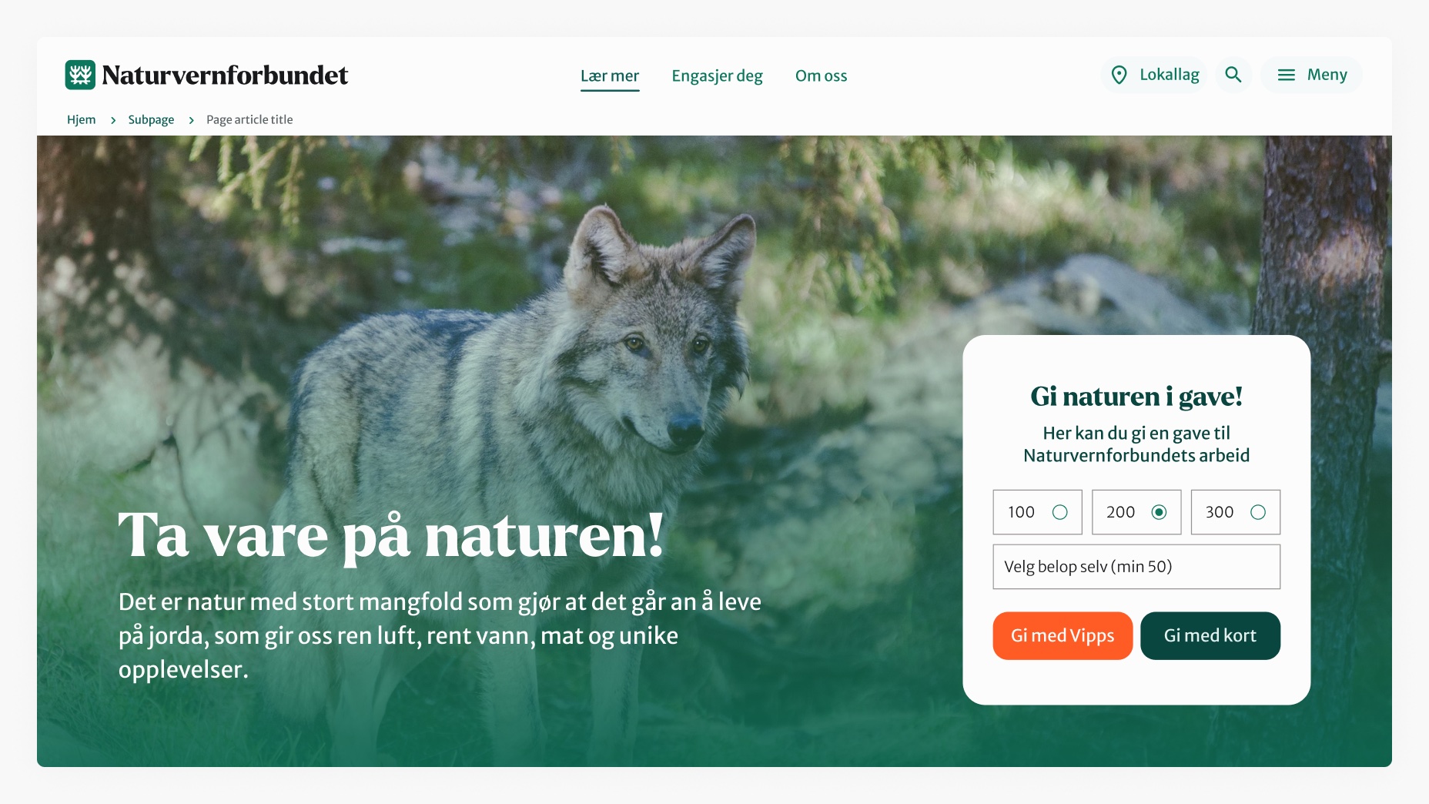Select the 200 amount radio option
Image resolution: width=1429 pixels, height=804 pixels.
[x=1136, y=512]
